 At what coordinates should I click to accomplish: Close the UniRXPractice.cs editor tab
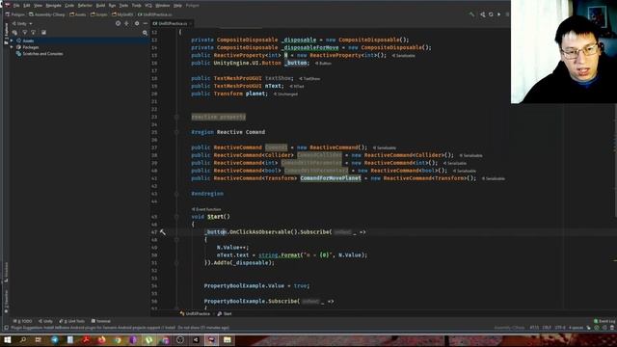point(191,23)
